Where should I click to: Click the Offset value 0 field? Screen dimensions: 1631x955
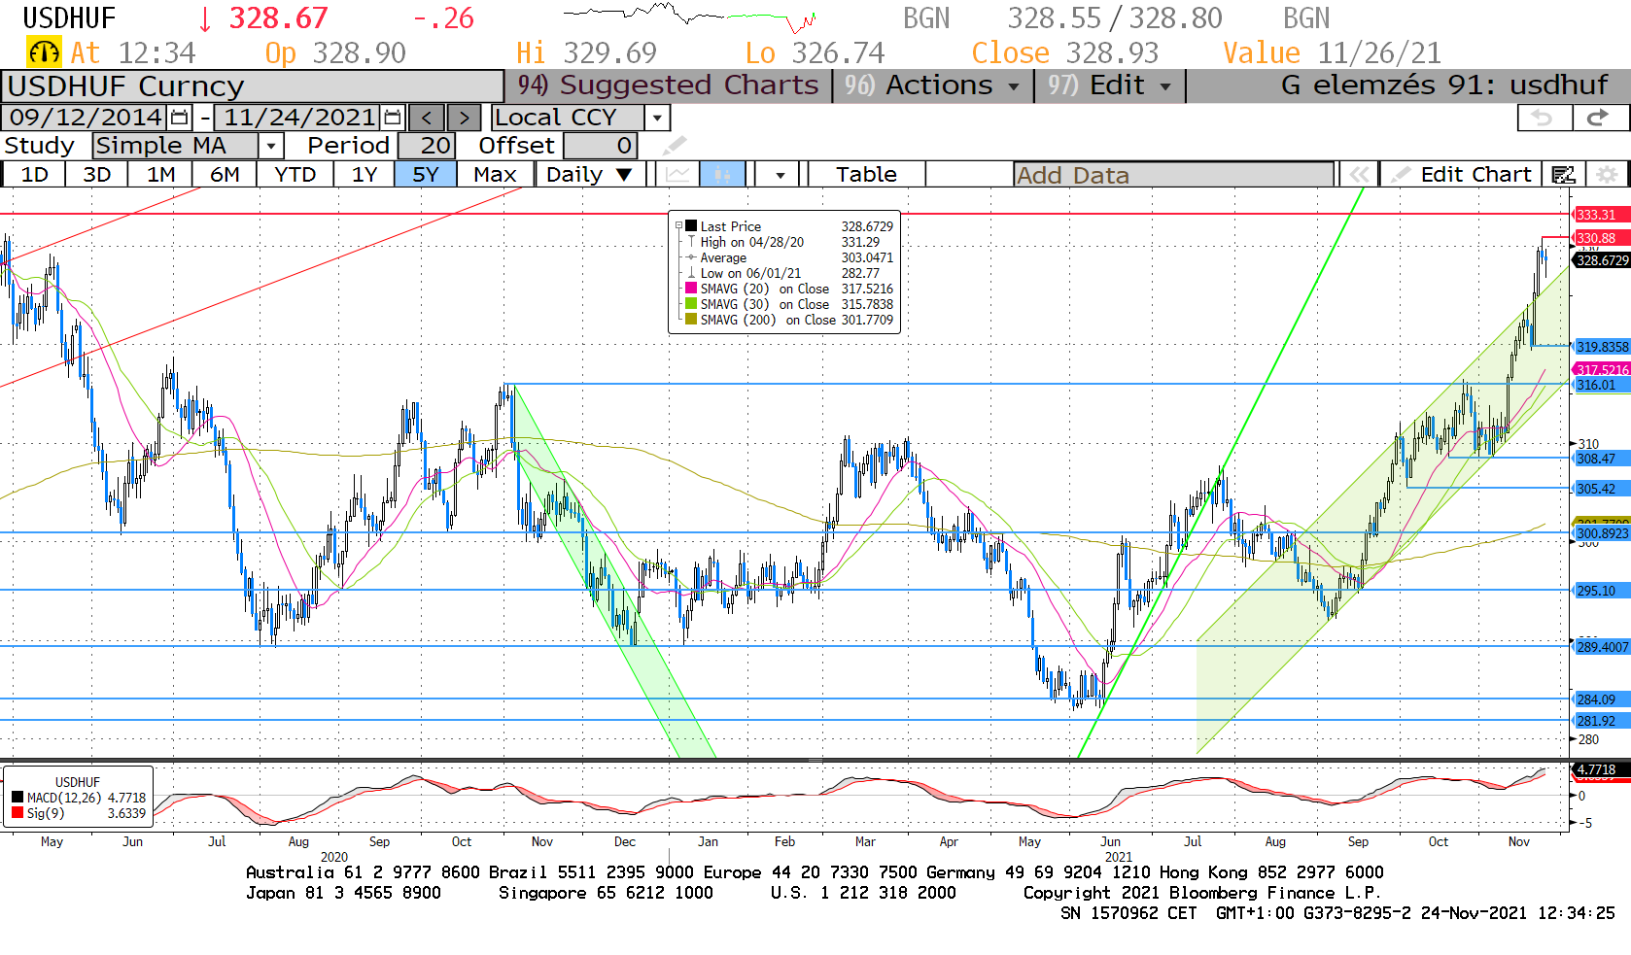tap(600, 146)
